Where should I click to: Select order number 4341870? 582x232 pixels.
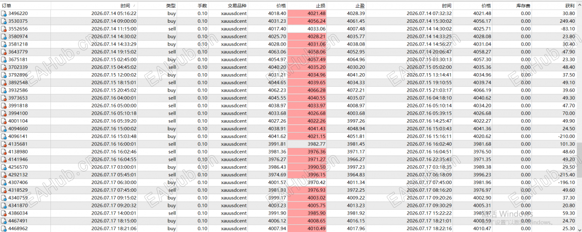pos(18,205)
